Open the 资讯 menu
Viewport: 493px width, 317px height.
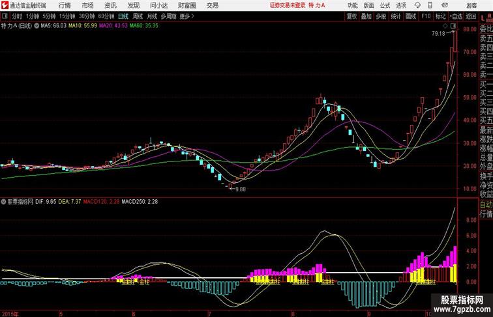point(110,5)
